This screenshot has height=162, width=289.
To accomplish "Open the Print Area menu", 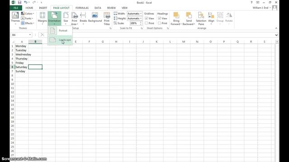I will (75, 18).
